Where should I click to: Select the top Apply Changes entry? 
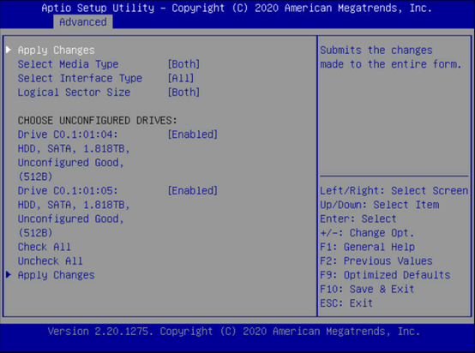[57, 50]
